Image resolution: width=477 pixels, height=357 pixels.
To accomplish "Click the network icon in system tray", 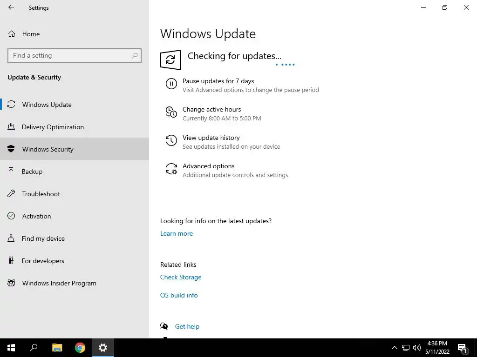I will point(406,348).
